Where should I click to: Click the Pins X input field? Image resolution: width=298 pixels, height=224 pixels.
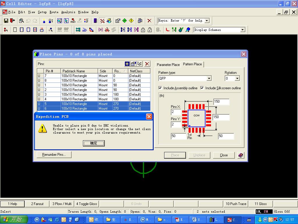coord(176,112)
